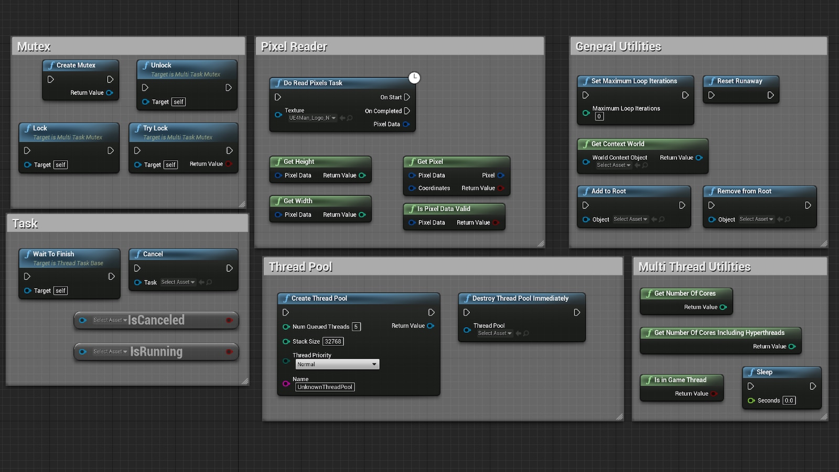The height and width of the screenshot is (472, 839).
Task: Click the Maximum Loop Iterations value box
Action: click(598, 116)
